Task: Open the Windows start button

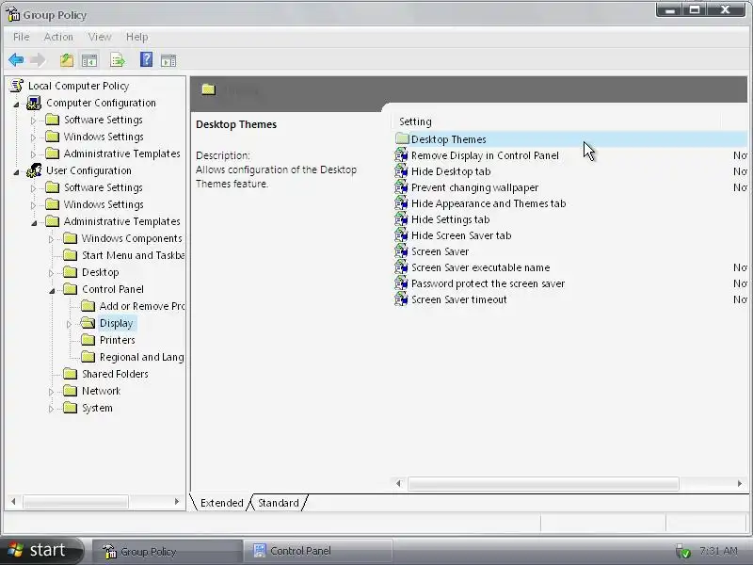Action: pos(41,550)
